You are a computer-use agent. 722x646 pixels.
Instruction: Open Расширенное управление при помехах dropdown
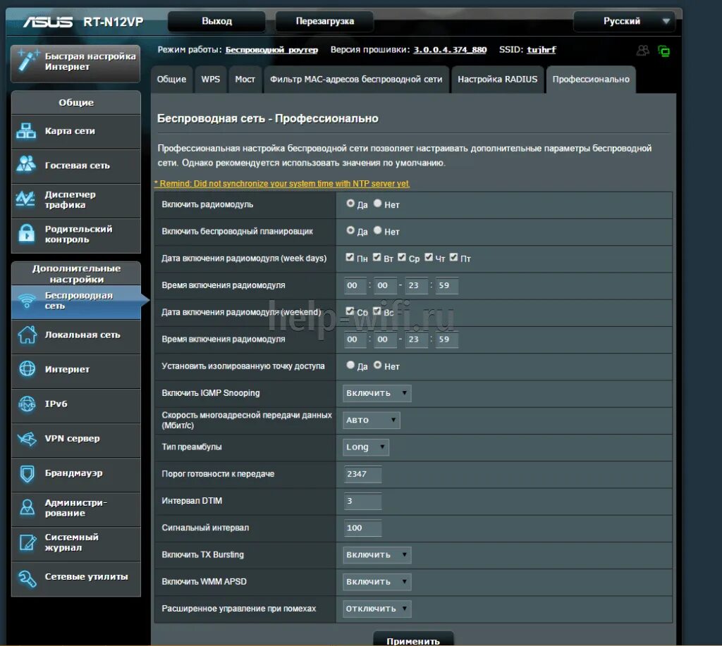click(x=377, y=609)
